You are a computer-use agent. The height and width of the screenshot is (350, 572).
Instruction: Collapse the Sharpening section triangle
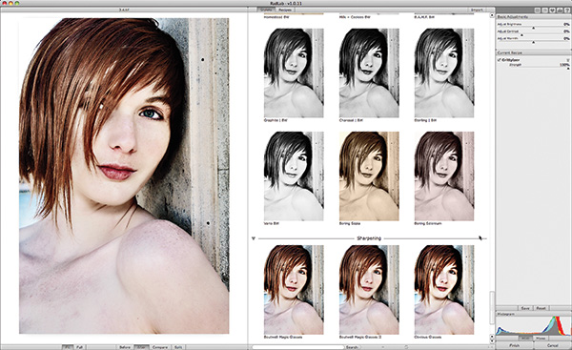coord(254,238)
